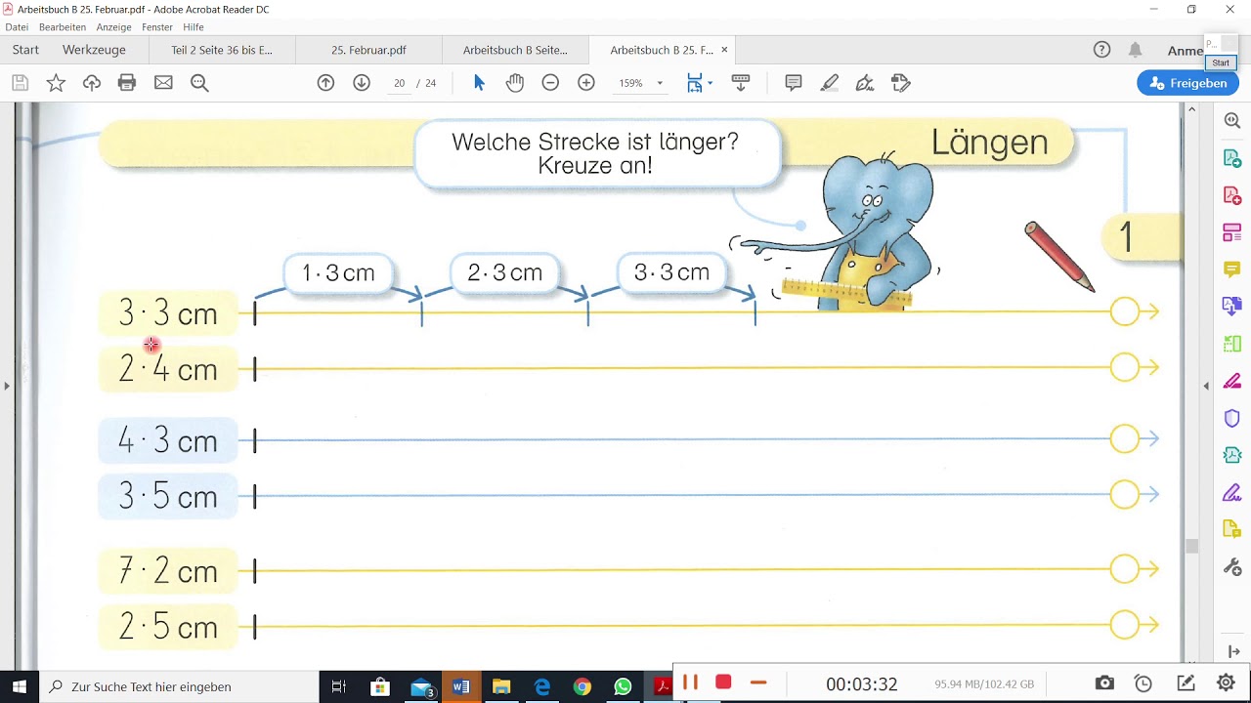Open the Anzeige menu
This screenshot has height=703, width=1251.
[114, 27]
